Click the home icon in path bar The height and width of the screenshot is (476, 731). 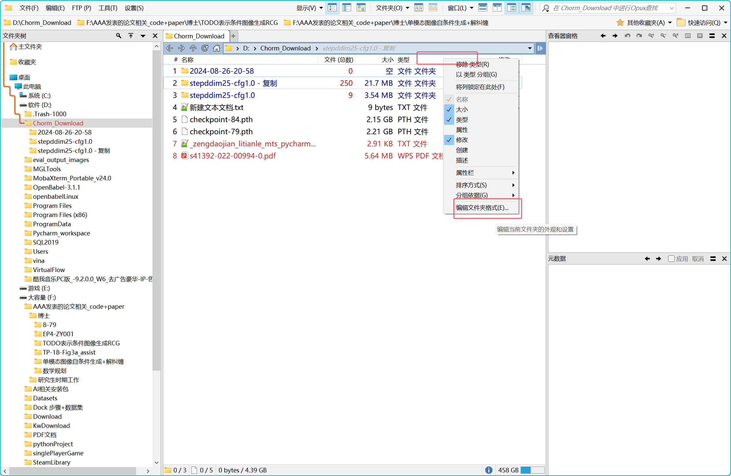coord(216,48)
